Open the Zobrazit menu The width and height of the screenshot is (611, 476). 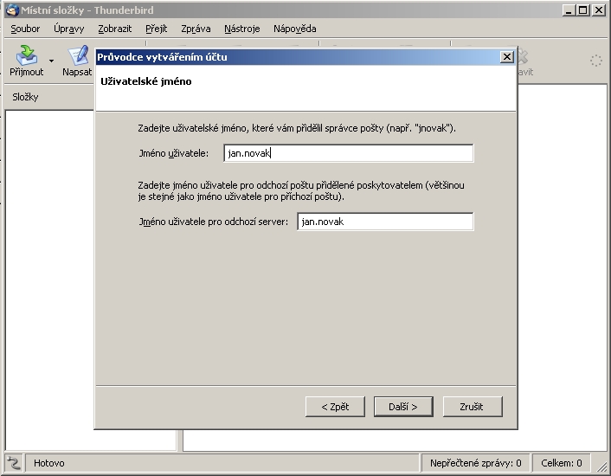[115, 29]
